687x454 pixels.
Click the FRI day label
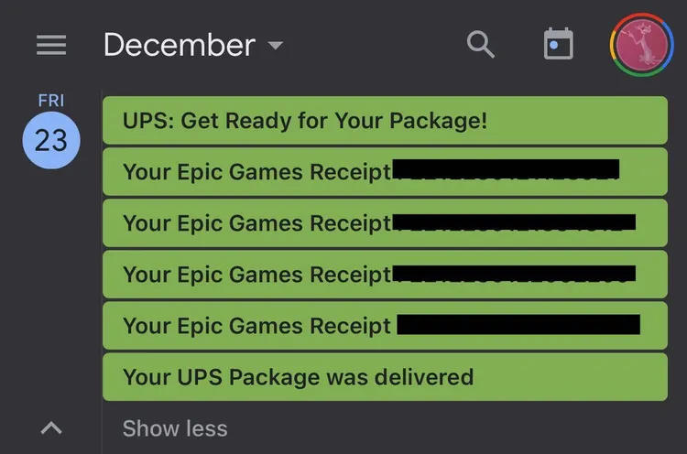pyautogui.click(x=51, y=101)
